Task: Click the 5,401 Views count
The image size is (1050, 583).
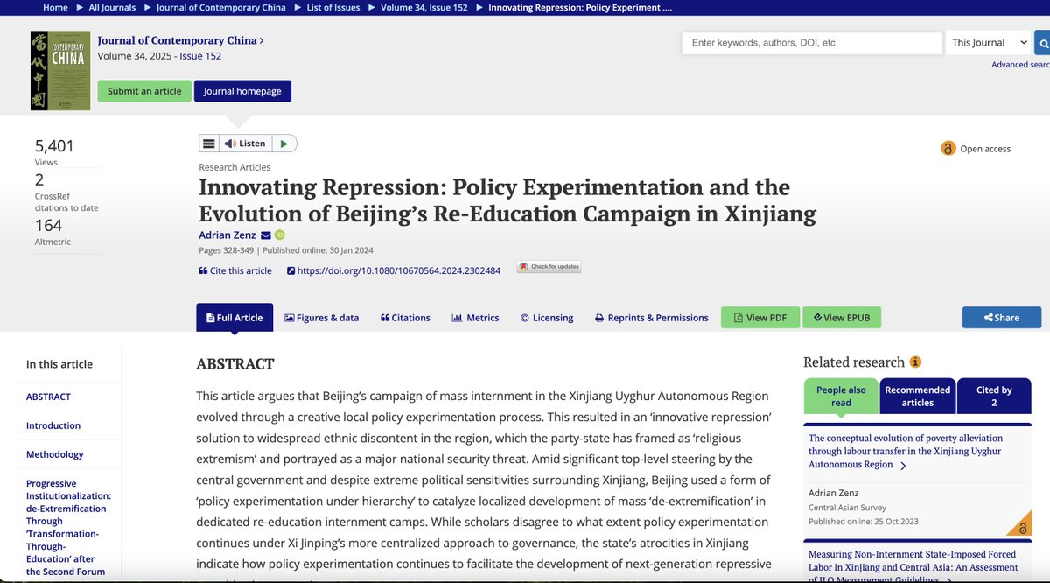Action: coord(54,146)
